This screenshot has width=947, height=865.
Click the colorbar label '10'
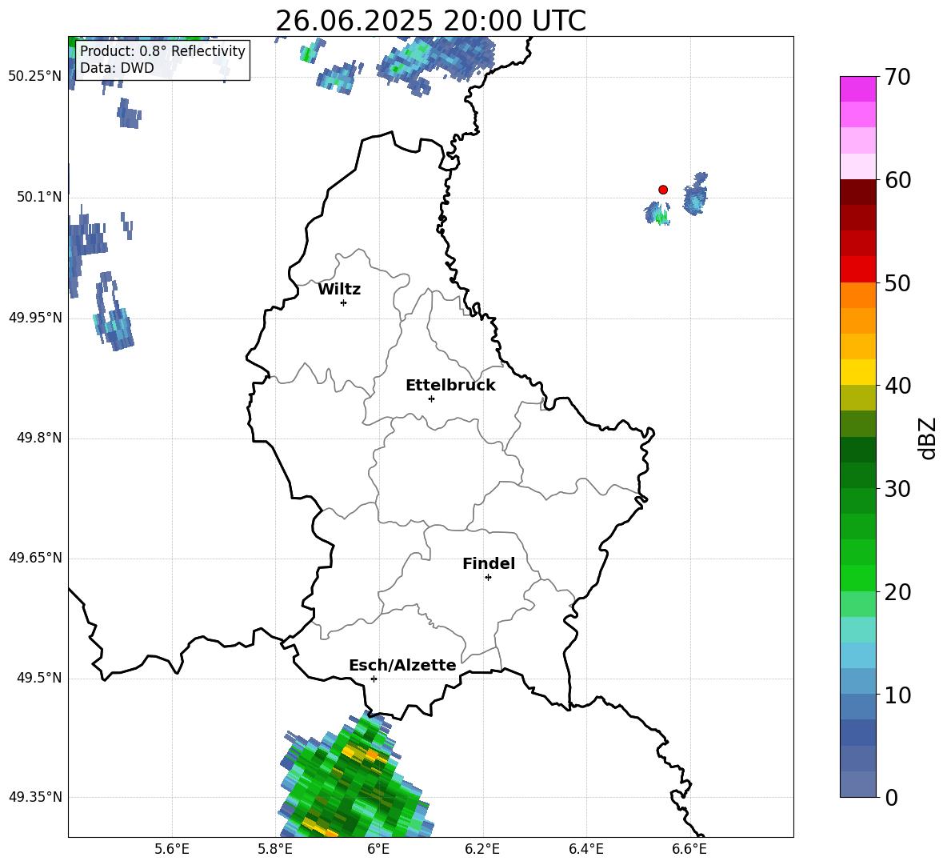click(x=897, y=695)
